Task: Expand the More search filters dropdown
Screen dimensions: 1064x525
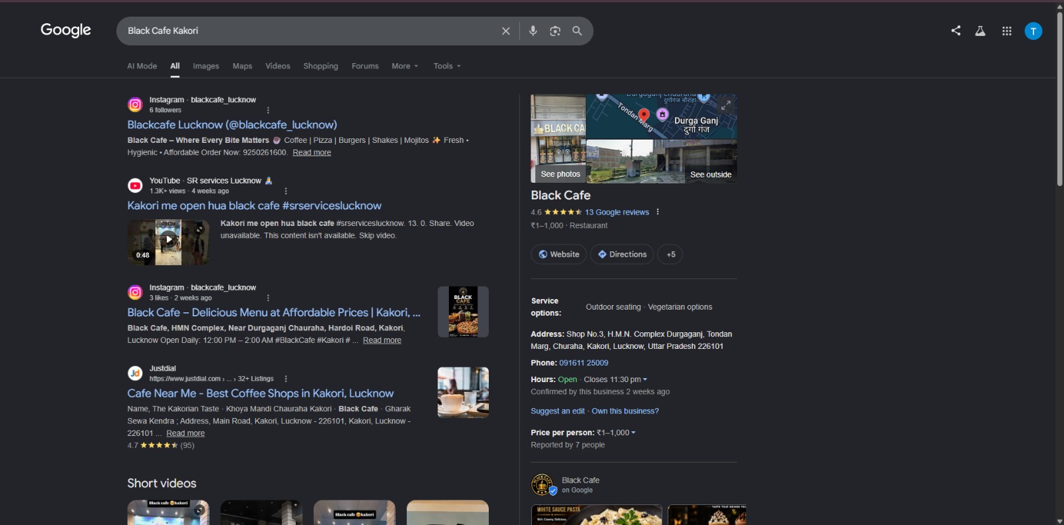Action: coord(405,66)
